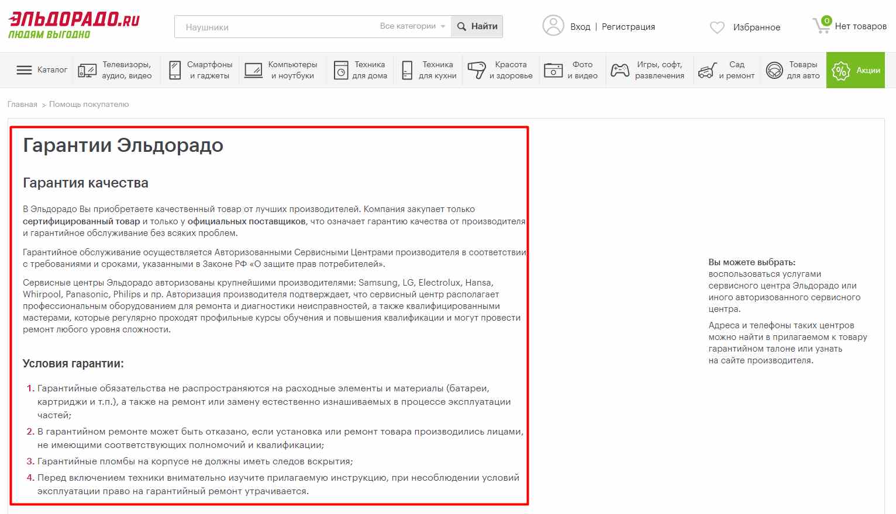The width and height of the screenshot is (896, 514).
Task: Click the washing machine icon for Техника для дома
Action: 341,70
